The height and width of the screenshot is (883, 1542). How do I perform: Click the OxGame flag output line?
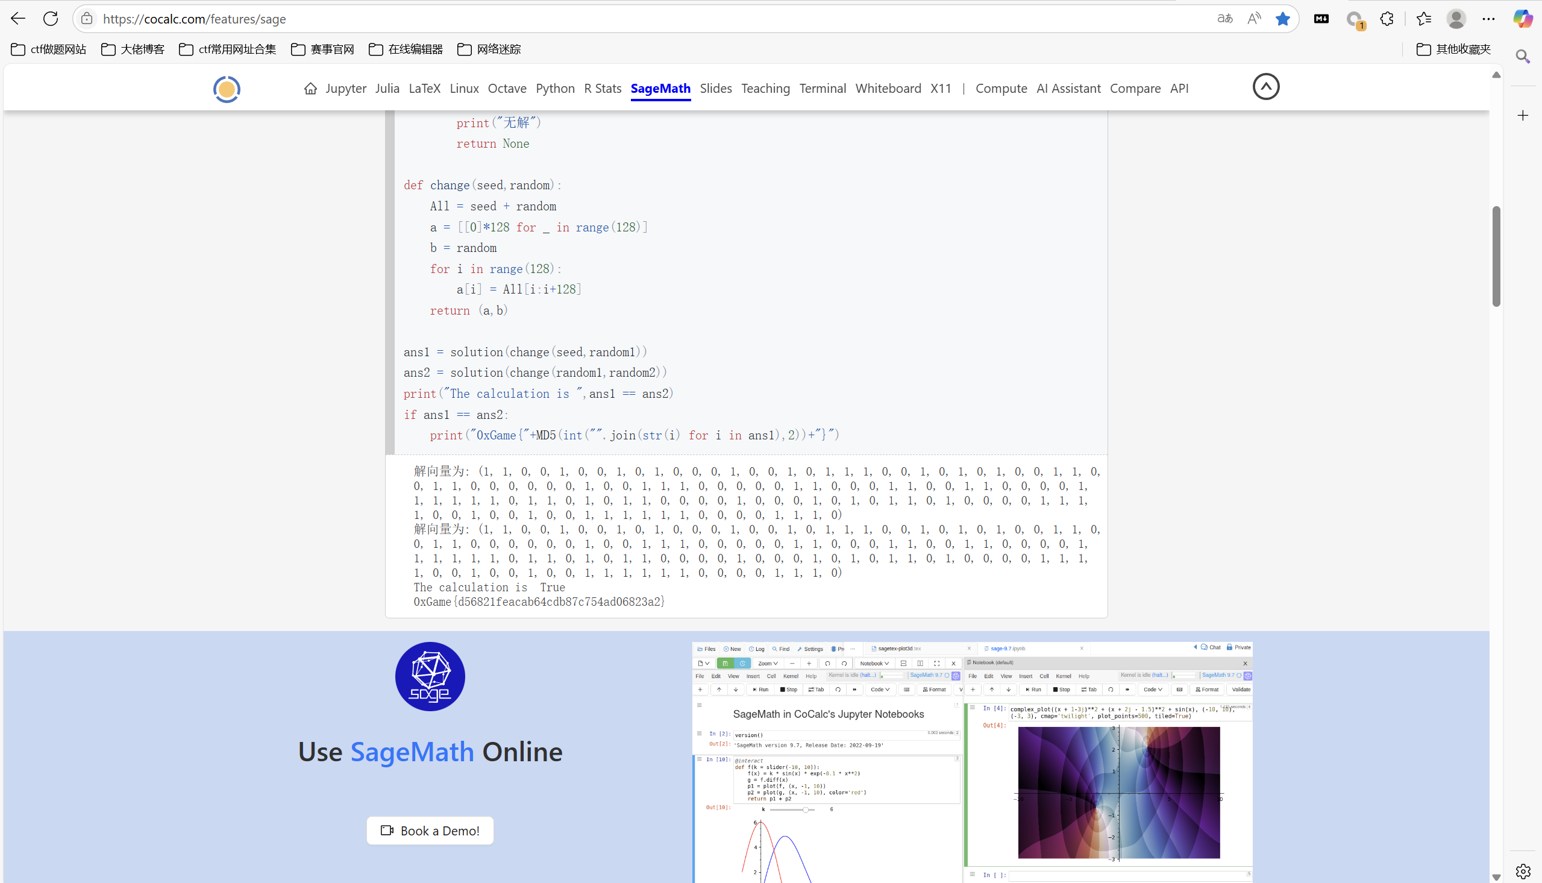[x=539, y=602]
